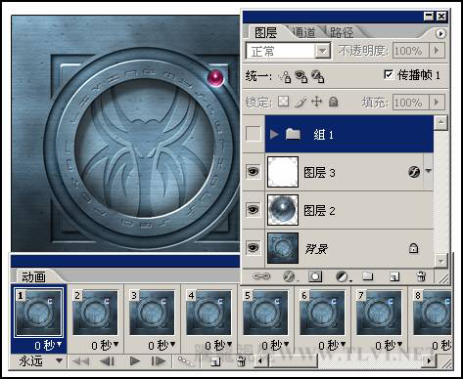Click animation frames scroll left arrow

pyautogui.click(x=260, y=360)
